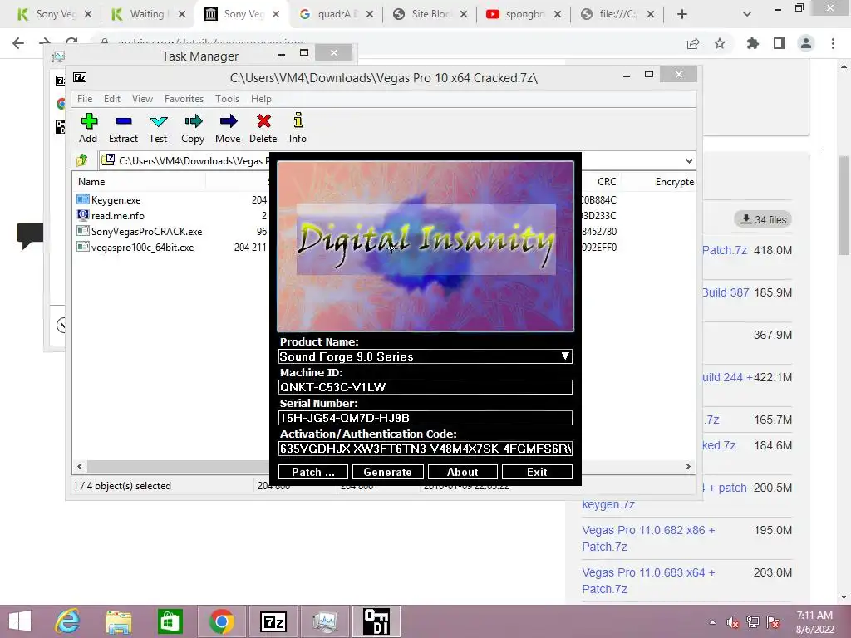Click the 34 files download badge

click(763, 219)
